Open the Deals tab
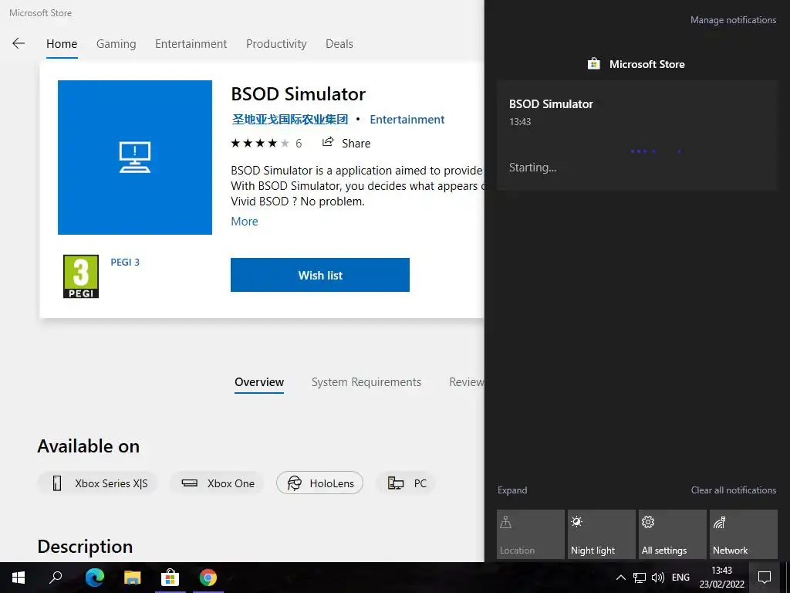Screen dimensions: 790x593 click(x=339, y=44)
